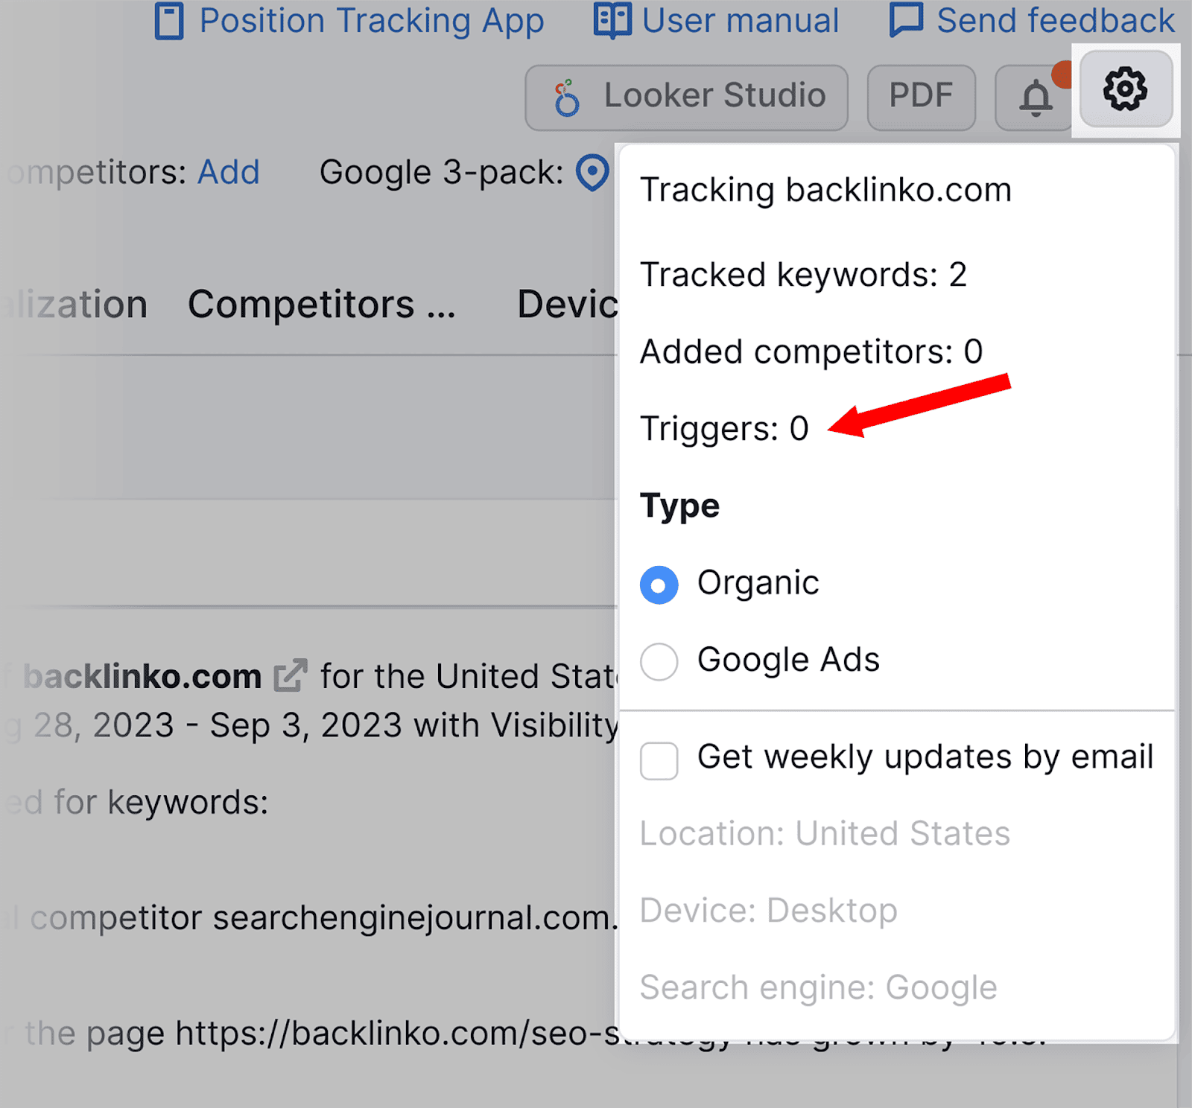Click the Looker Studio logo icon
The height and width of the screenshot is (1108, 1192).
(x=567, y=96)
